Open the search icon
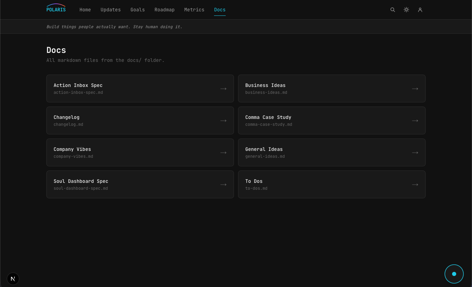This screenshot has width=472, height=287. (x=393, y=10)
